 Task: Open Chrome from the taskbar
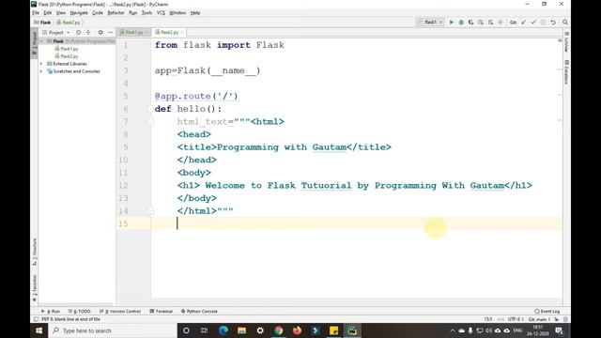[279, 330]
